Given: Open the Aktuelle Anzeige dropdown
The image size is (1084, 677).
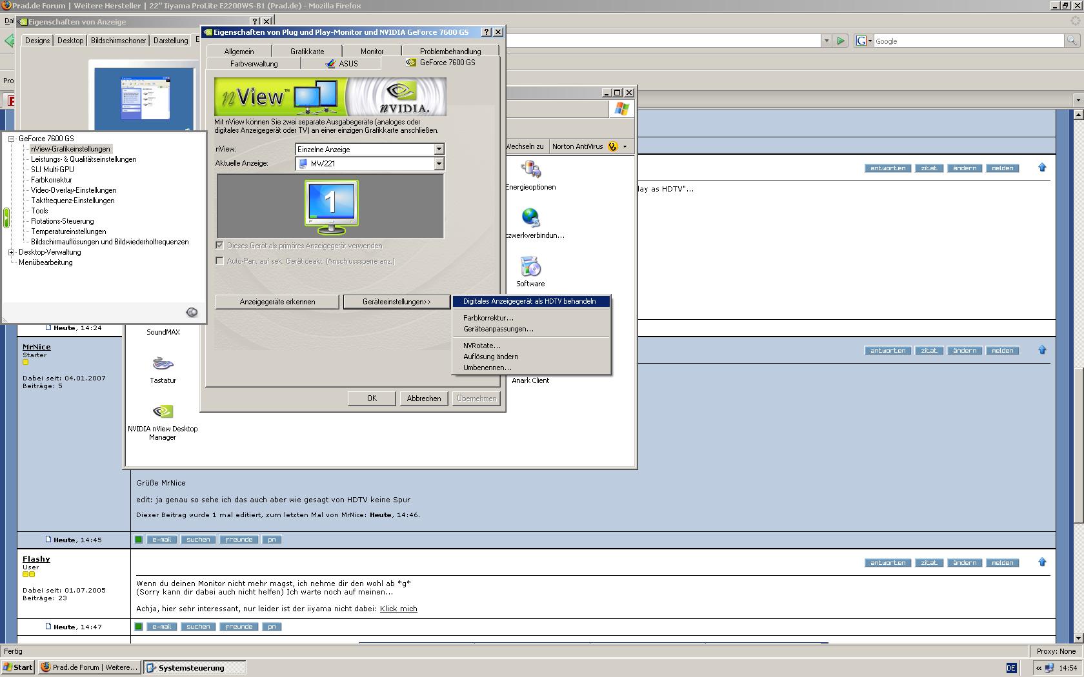Looking at the screenshot, I should pos(439,164).
